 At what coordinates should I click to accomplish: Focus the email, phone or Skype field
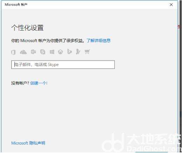pos(63,64)
